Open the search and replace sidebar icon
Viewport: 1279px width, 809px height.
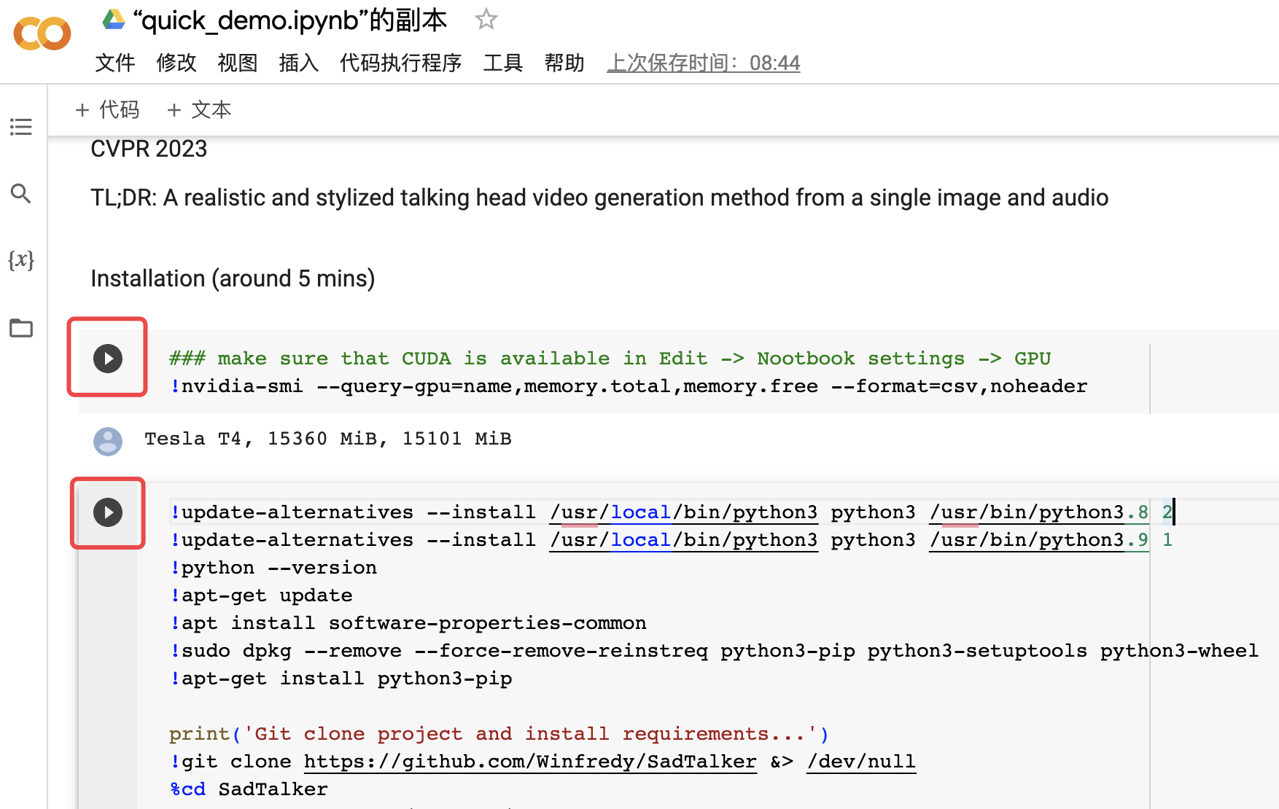21,193
